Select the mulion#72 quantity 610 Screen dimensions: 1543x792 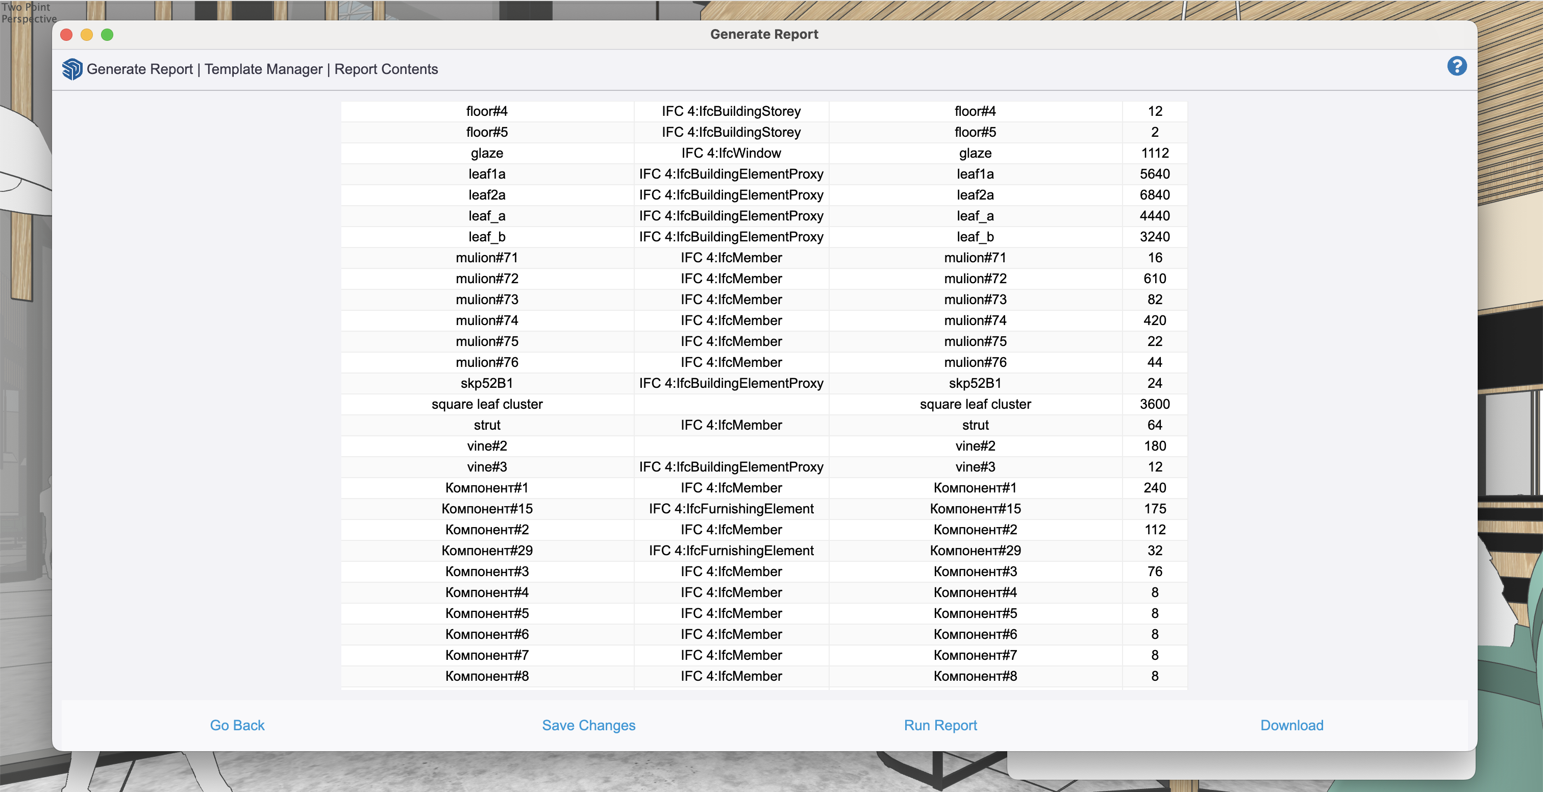tap(1154, 279)
